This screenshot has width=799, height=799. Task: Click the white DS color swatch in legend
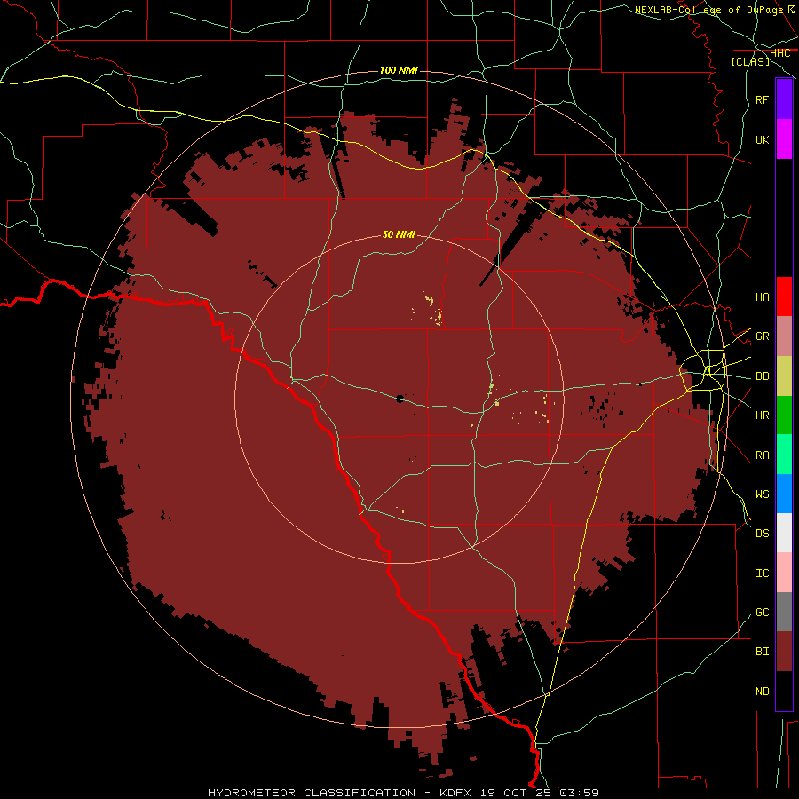pos(784,533)
